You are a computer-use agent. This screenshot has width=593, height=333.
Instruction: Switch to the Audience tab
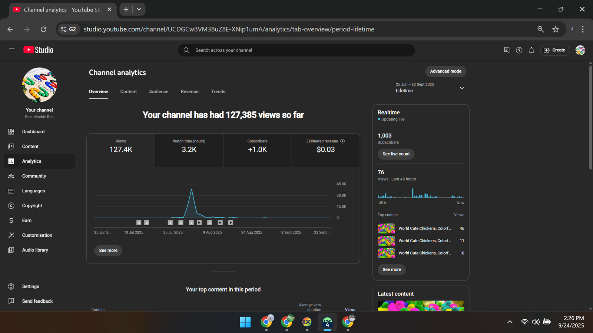coord(159,92)
